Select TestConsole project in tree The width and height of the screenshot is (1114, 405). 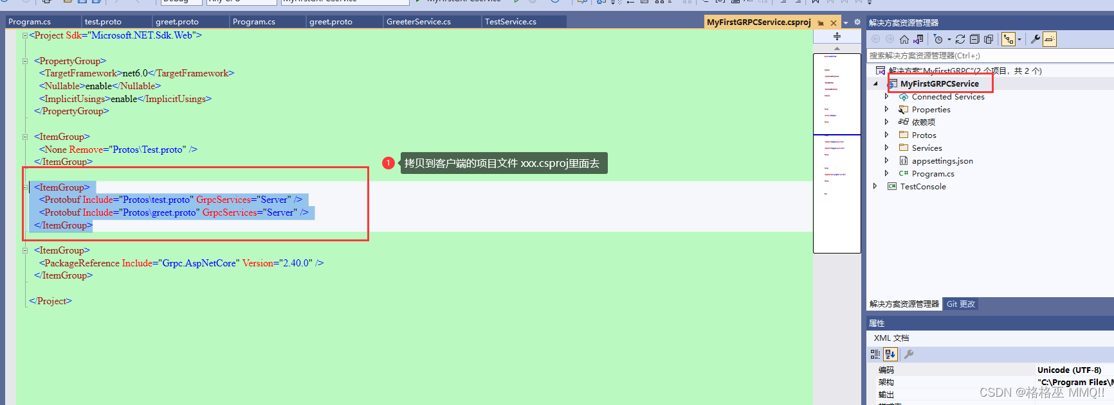(923, 187)
